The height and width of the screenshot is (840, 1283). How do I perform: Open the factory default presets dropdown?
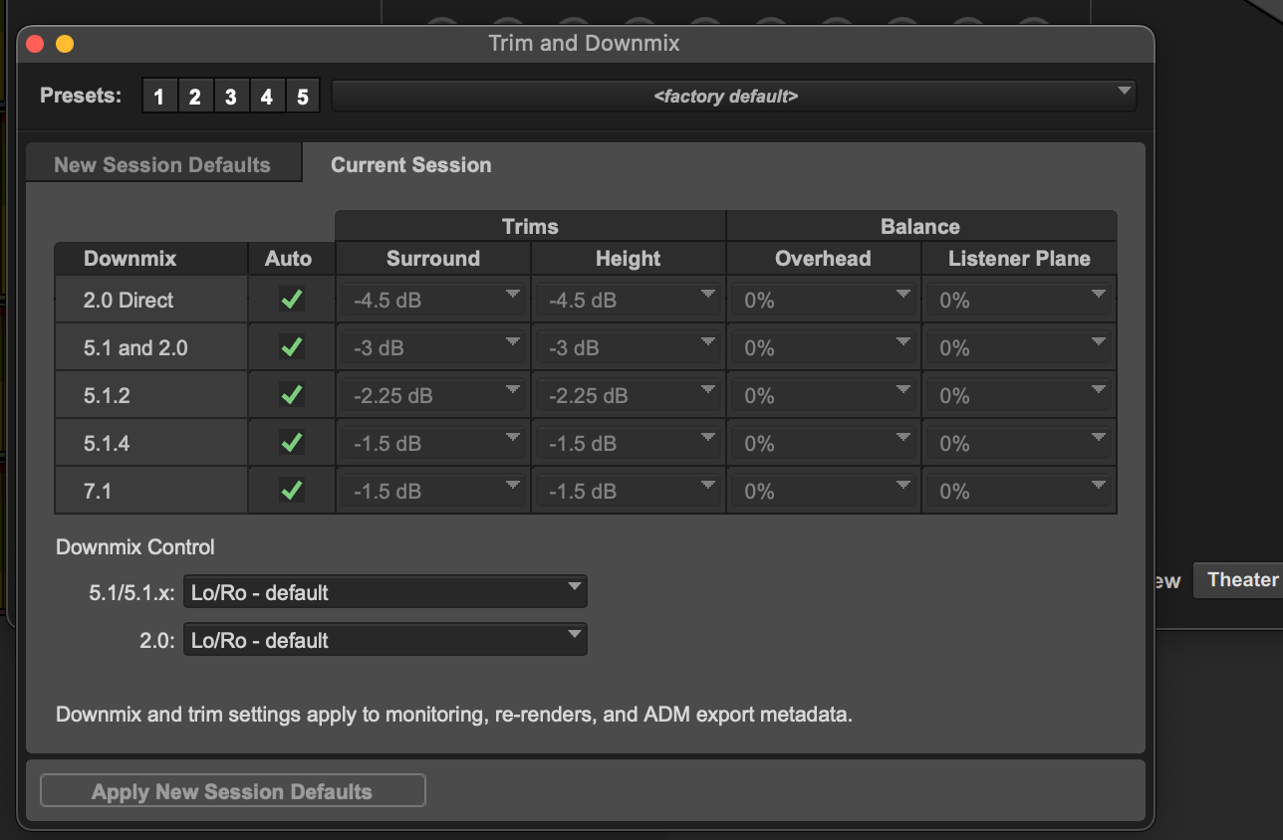coord(734,97)
